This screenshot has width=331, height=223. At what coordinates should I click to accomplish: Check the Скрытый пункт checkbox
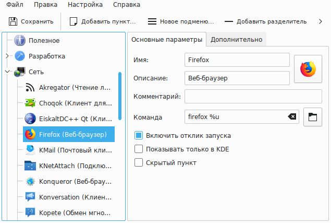(139, 162)
